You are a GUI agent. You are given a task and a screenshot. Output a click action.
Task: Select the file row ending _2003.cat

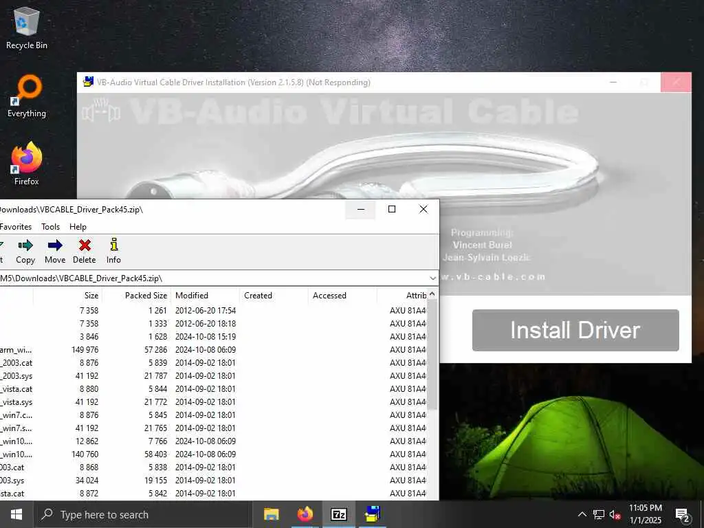pos(213,362)
